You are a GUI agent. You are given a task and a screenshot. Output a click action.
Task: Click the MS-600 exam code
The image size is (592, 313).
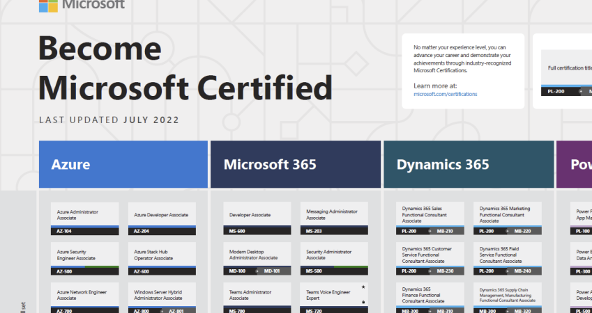pyautogui.click(x=236, y=231)
